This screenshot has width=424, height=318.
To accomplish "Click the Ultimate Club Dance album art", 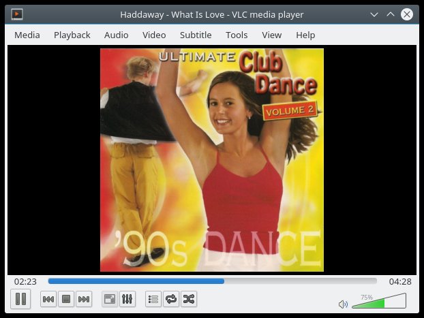I will coord(212,160).
